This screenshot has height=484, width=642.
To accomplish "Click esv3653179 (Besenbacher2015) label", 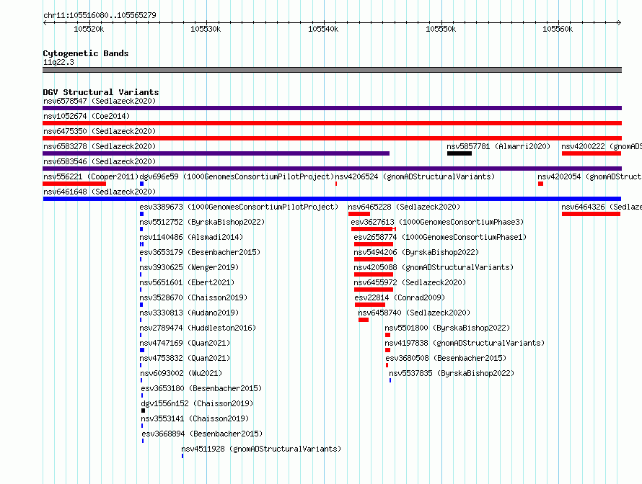I will pyautogui.click(x=200, y=252).
